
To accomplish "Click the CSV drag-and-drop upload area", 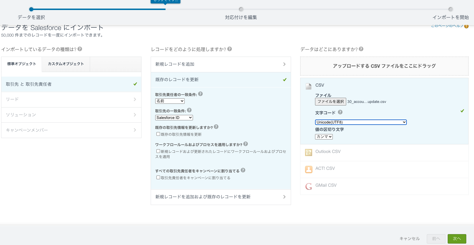I will (x=384, y=66).
